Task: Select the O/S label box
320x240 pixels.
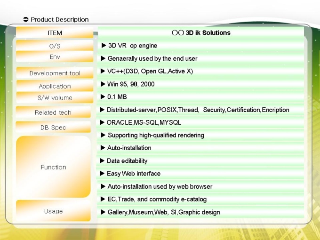Action: (55, 46)
